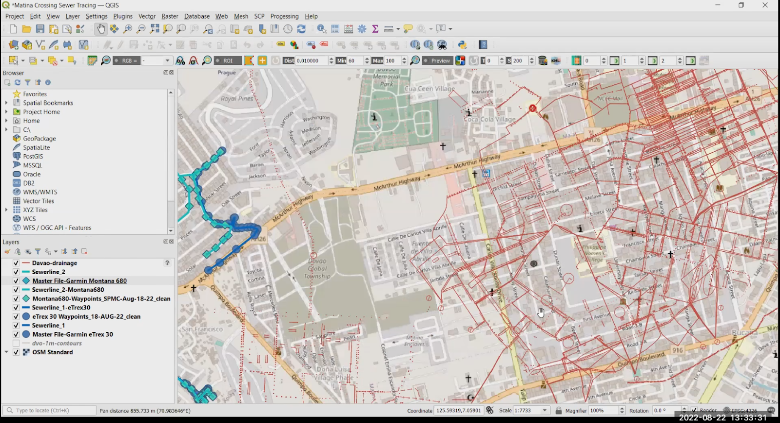Increase the Magnifier value stepper
The image size is (780, 423).
[x=622, y=408]
